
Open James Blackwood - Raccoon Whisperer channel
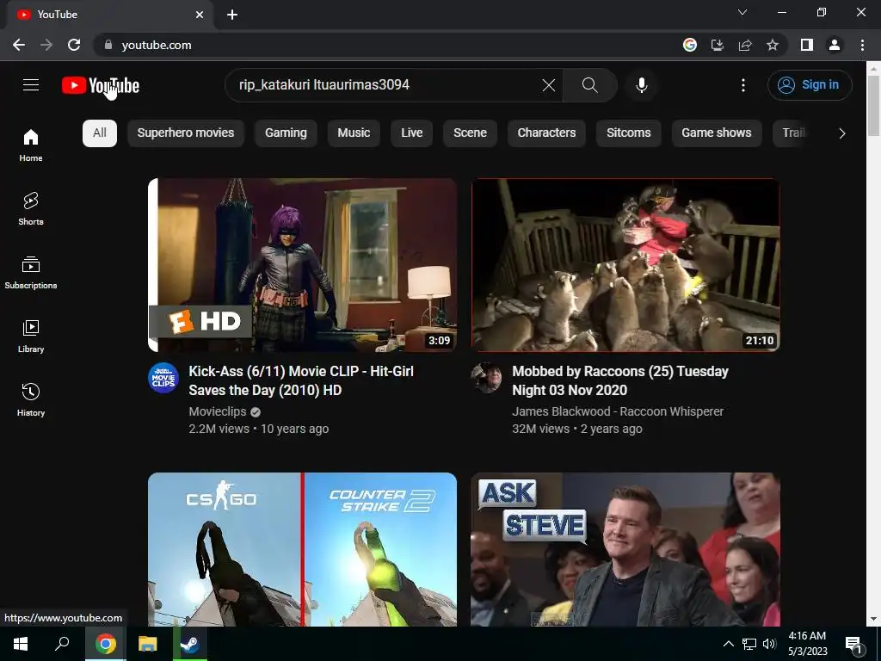[x=618, y=411]
